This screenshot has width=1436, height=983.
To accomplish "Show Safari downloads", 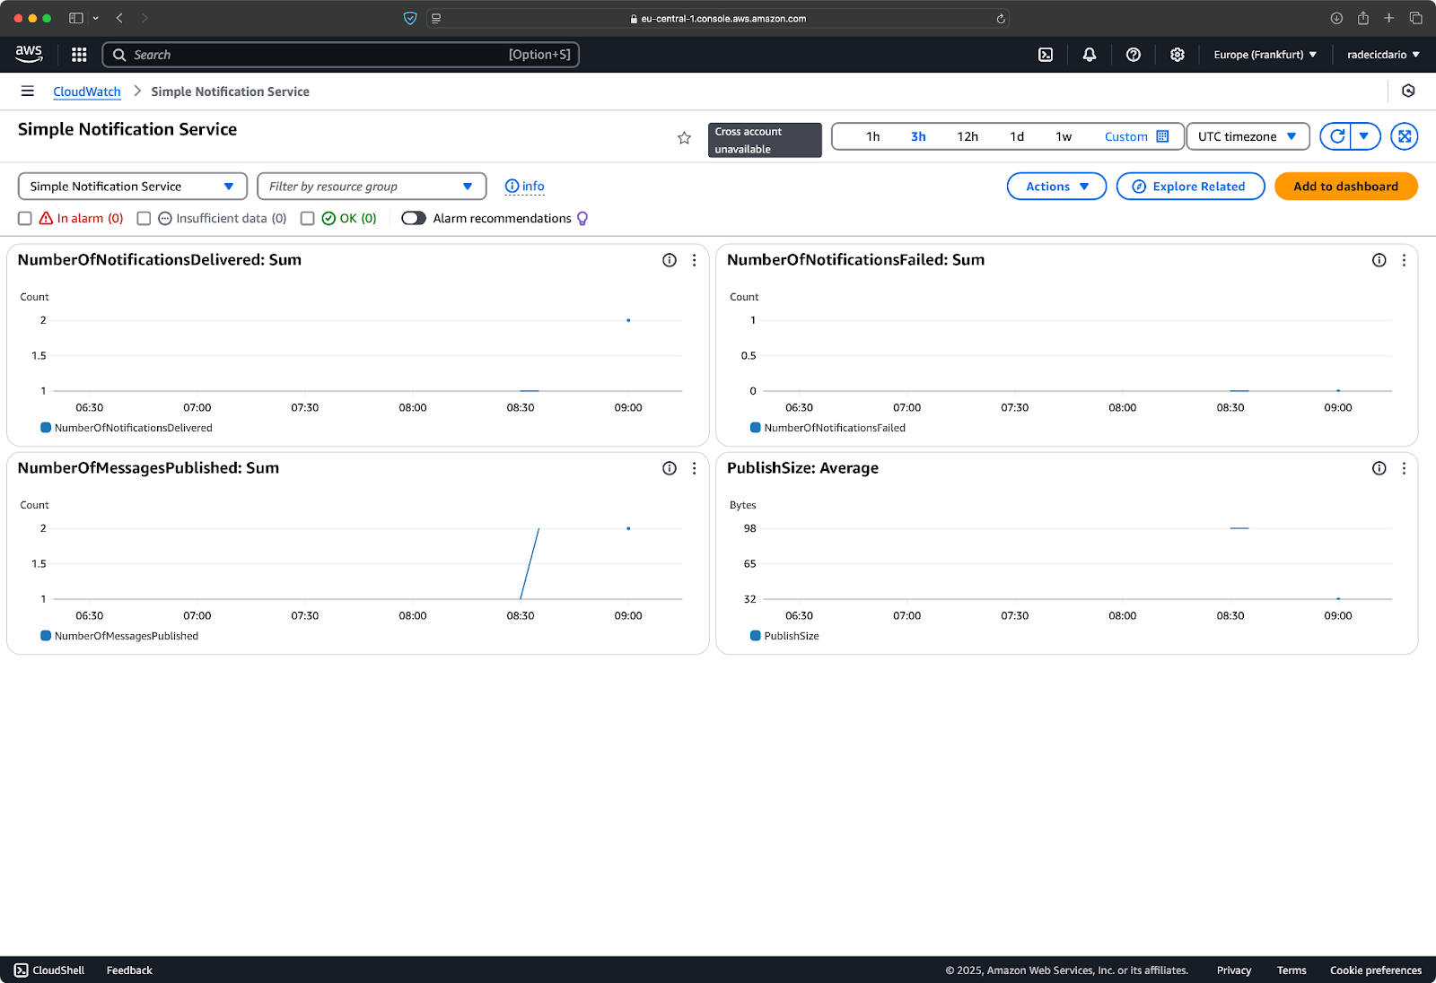I will pyautogui.click(x=1336, y=18).
